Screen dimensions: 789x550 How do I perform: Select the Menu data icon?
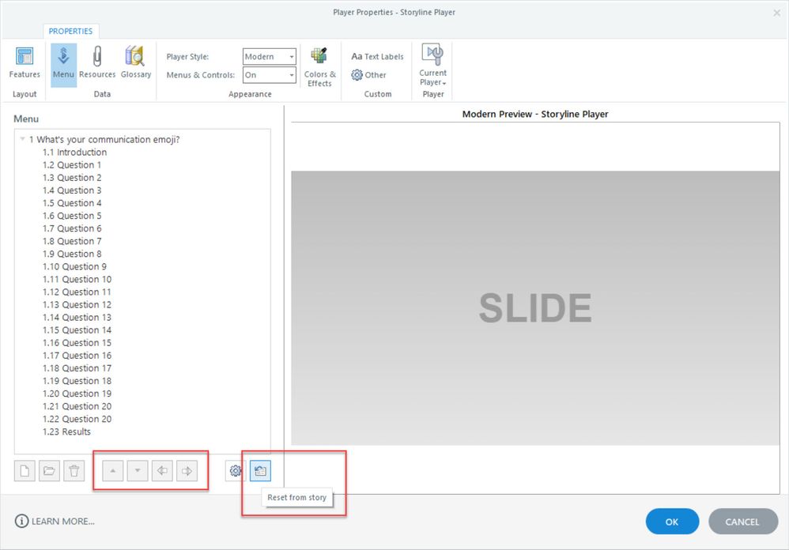point(64,64)
